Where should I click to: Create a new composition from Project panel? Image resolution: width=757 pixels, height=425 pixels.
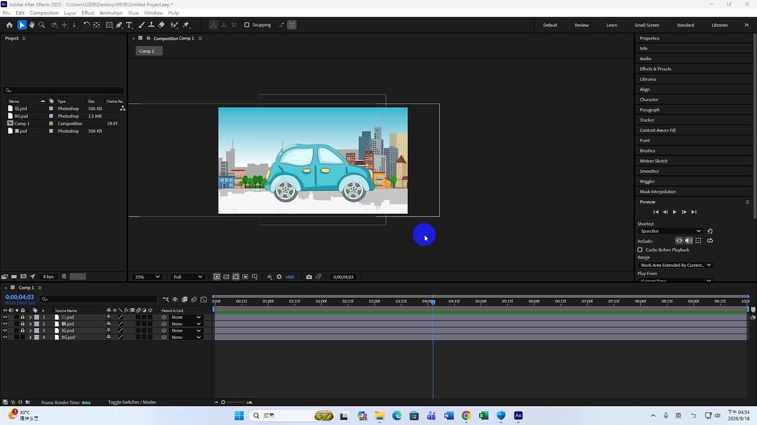pos(23,277)
